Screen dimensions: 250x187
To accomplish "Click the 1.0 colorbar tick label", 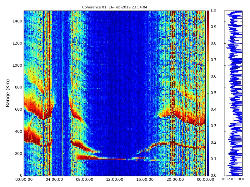I will point(213,10).
